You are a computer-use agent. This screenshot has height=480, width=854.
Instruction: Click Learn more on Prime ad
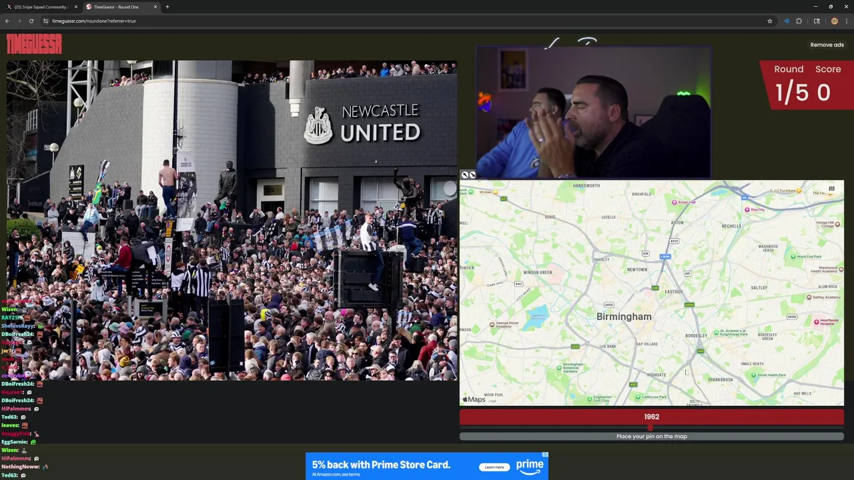(494, 467)
